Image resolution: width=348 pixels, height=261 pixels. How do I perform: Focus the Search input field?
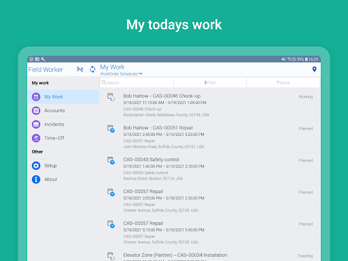click(137, 82)
